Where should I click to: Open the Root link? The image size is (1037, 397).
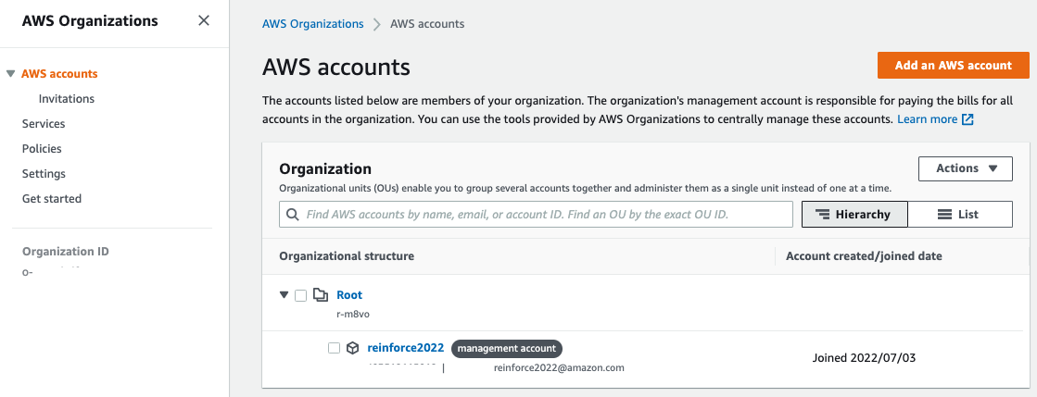[349, 294]
